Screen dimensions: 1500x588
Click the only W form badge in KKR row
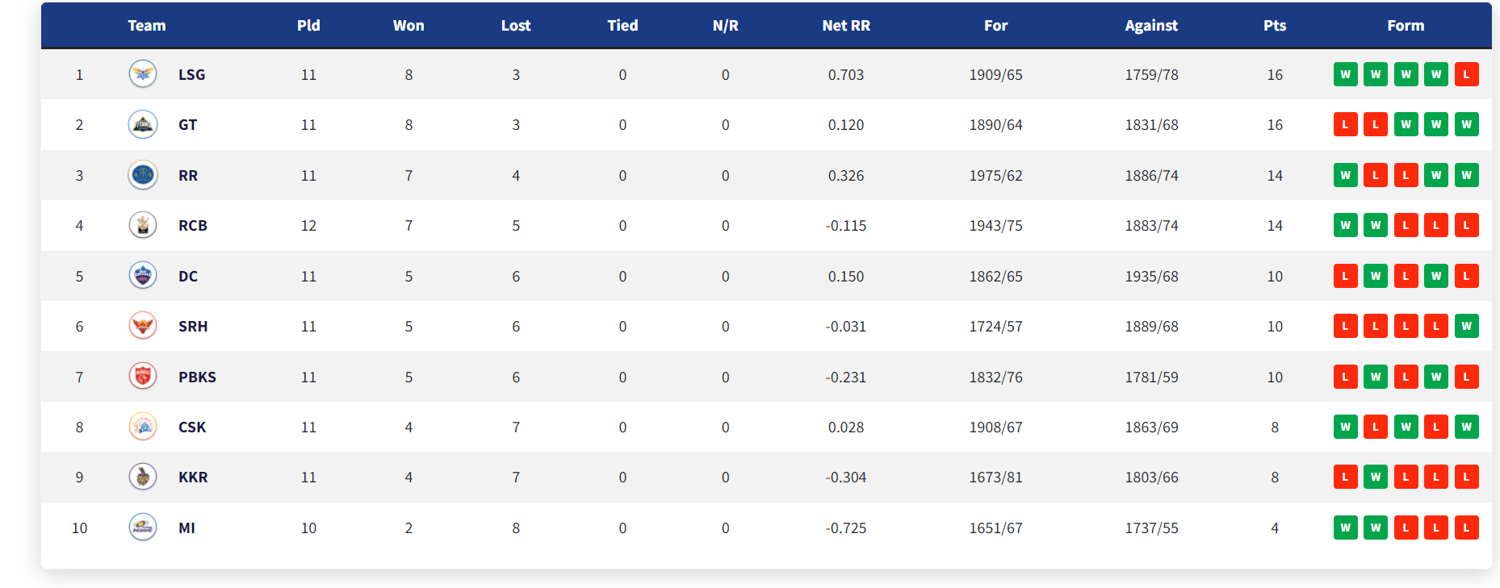tap(1376, 477)
